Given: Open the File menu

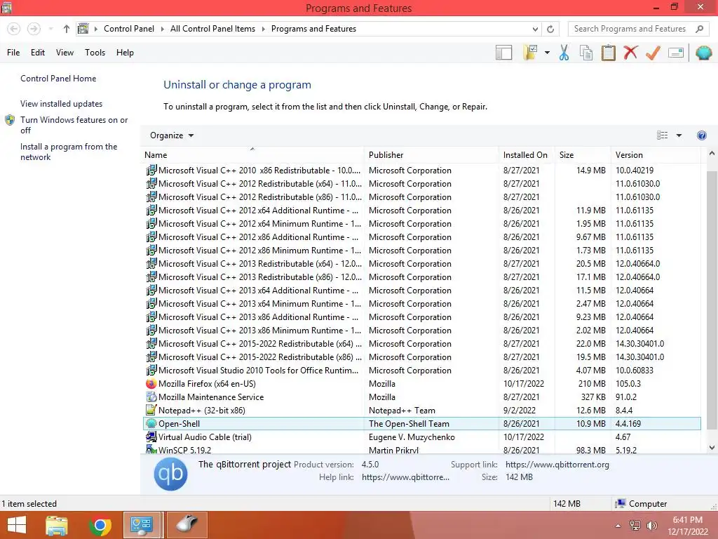Looking at the screenshot, I should point(13,53).
